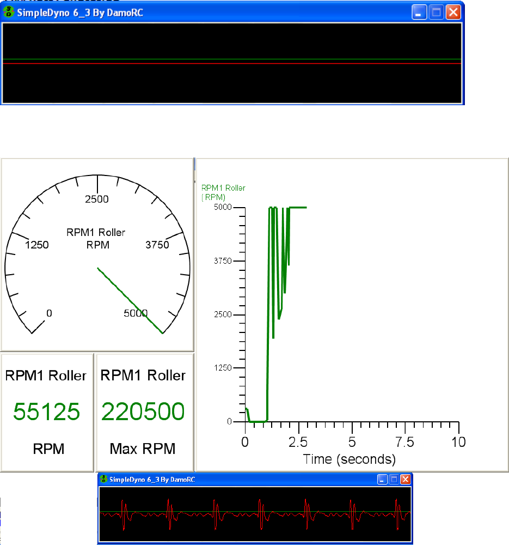Click the 'Time (seconds)' axis label
The image size is (509, 545).
tap(349, 459)
